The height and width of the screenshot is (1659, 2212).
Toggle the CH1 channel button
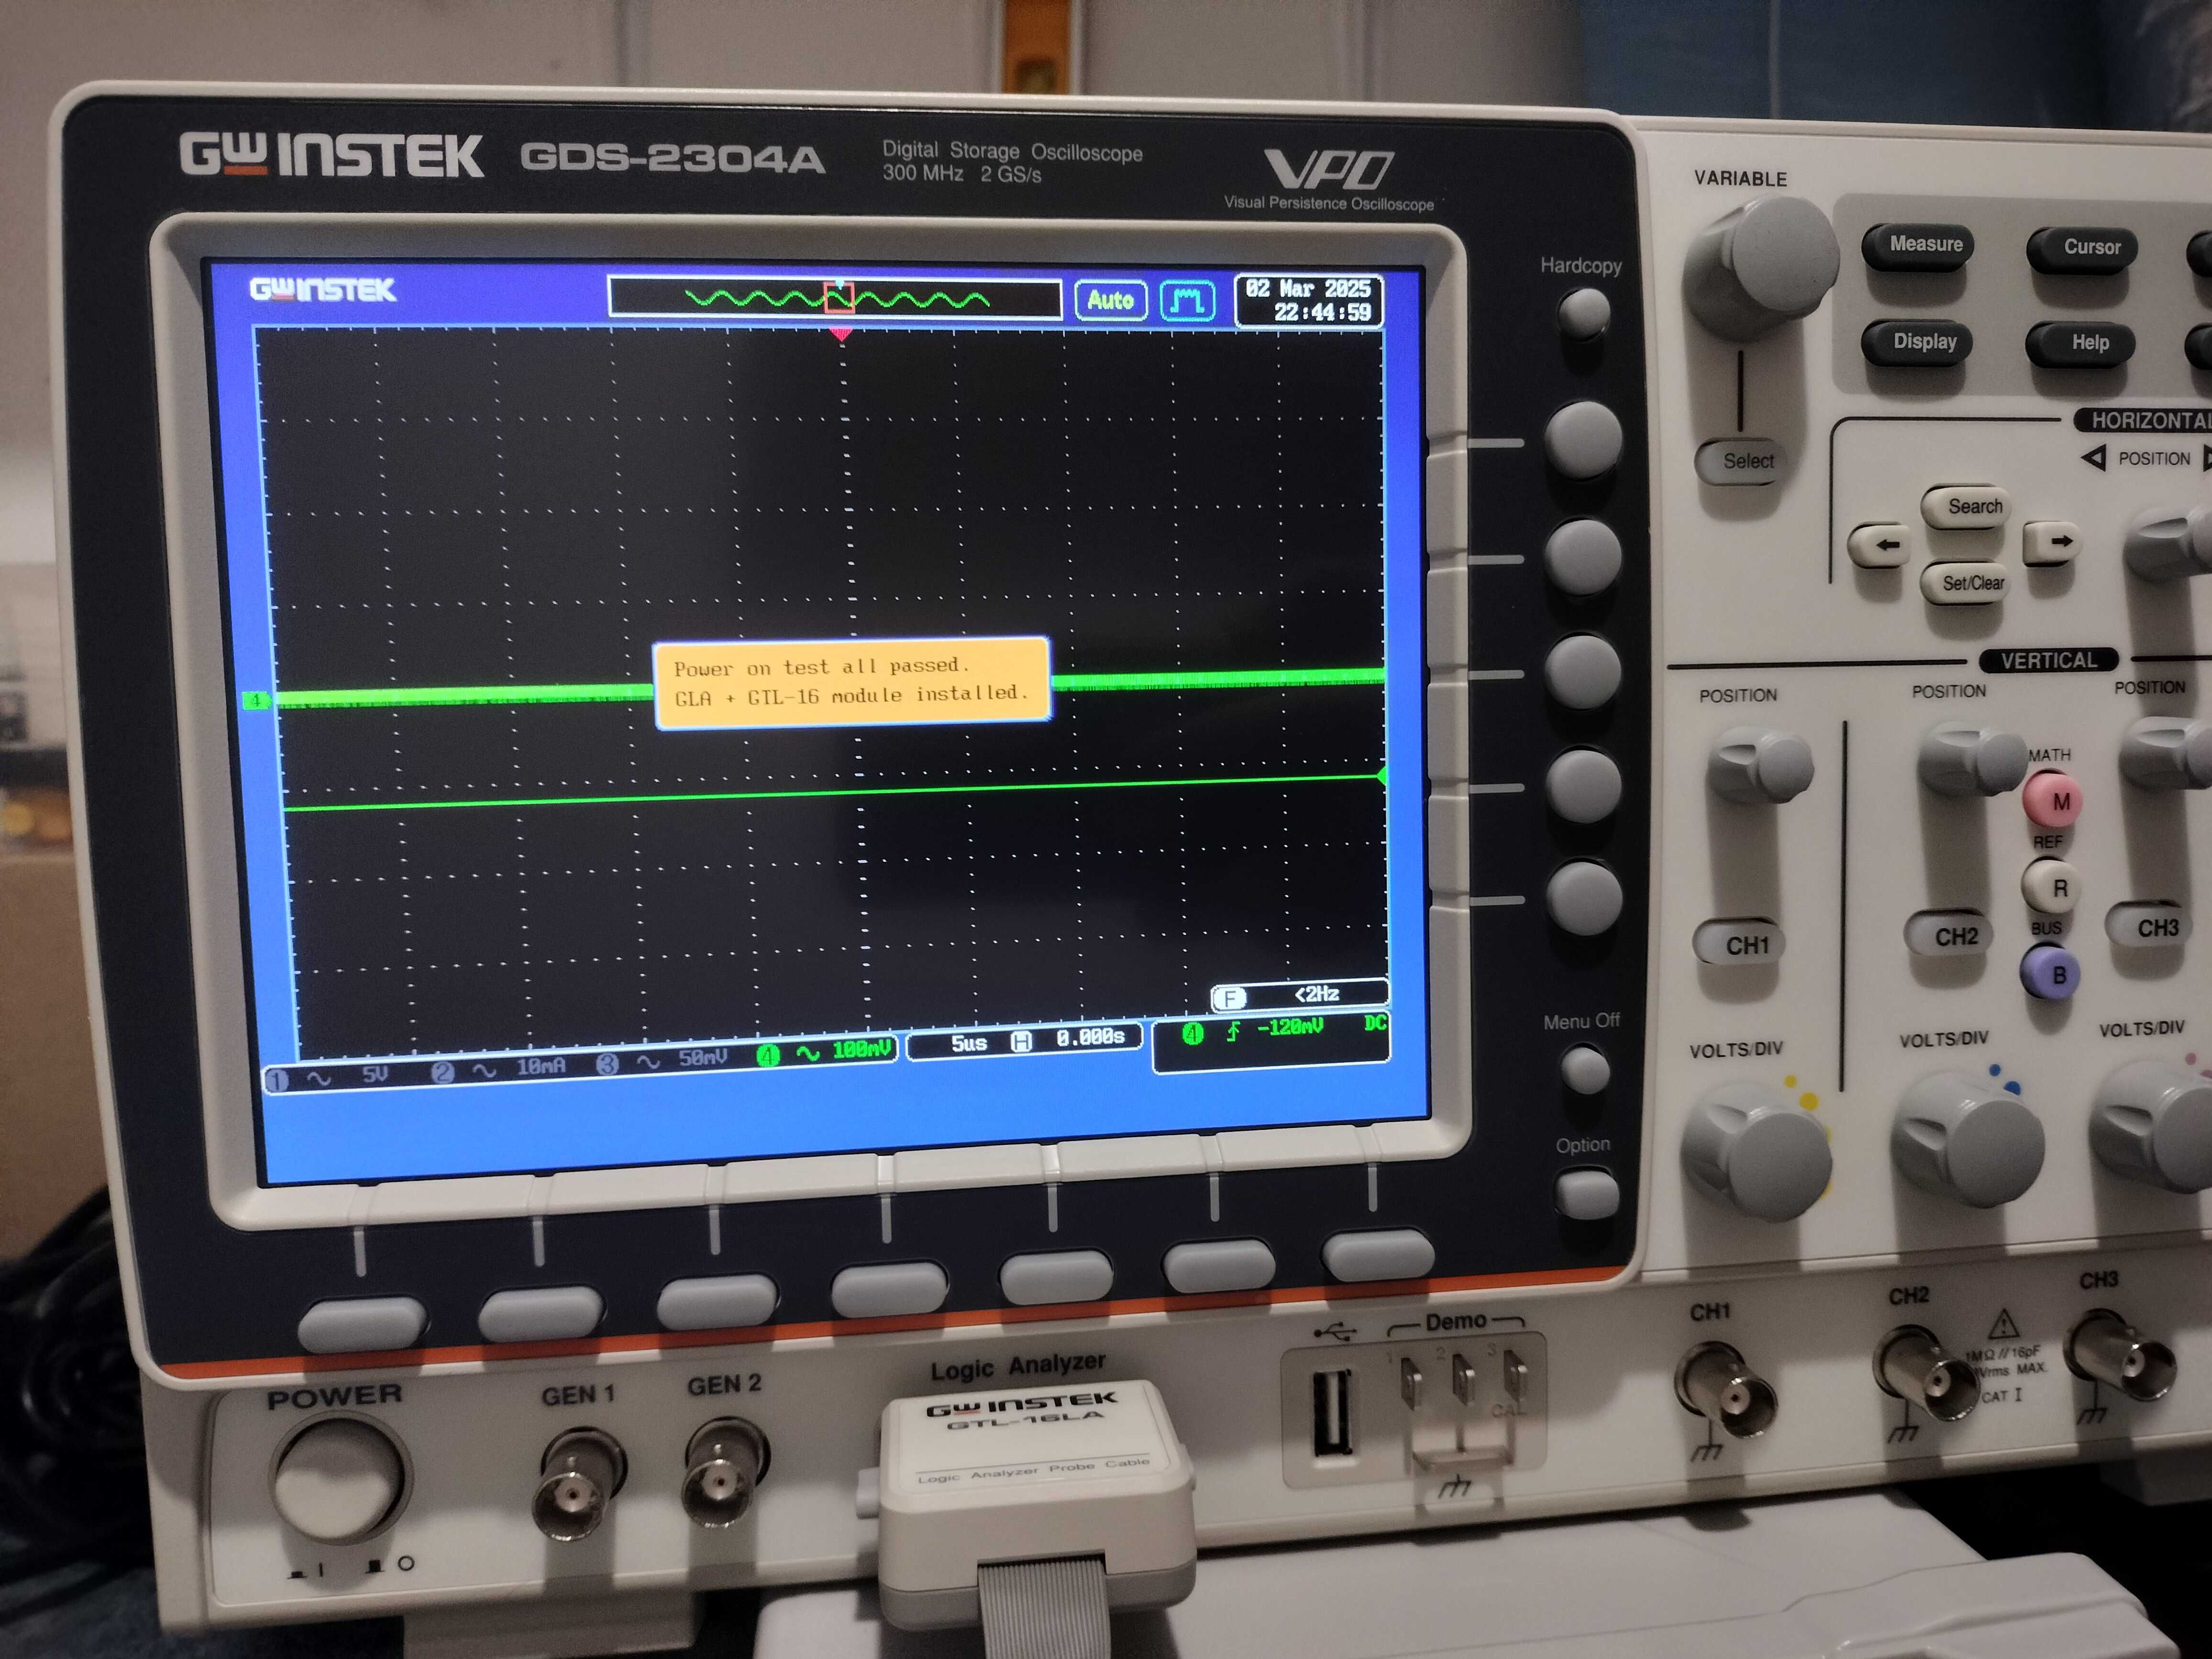pos(1740,943)
